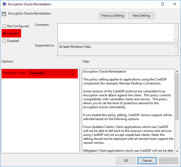Image resolution: width=181 pixels, height=167 pixels.
Task: Click the 'At least Windows Vista' text
Action: (75, 47)
